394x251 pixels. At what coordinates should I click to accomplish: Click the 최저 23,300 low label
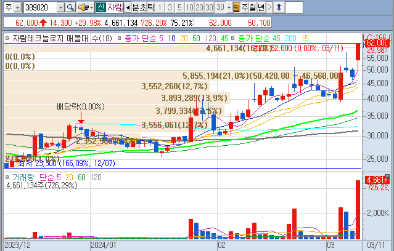[x=67, y=164]
